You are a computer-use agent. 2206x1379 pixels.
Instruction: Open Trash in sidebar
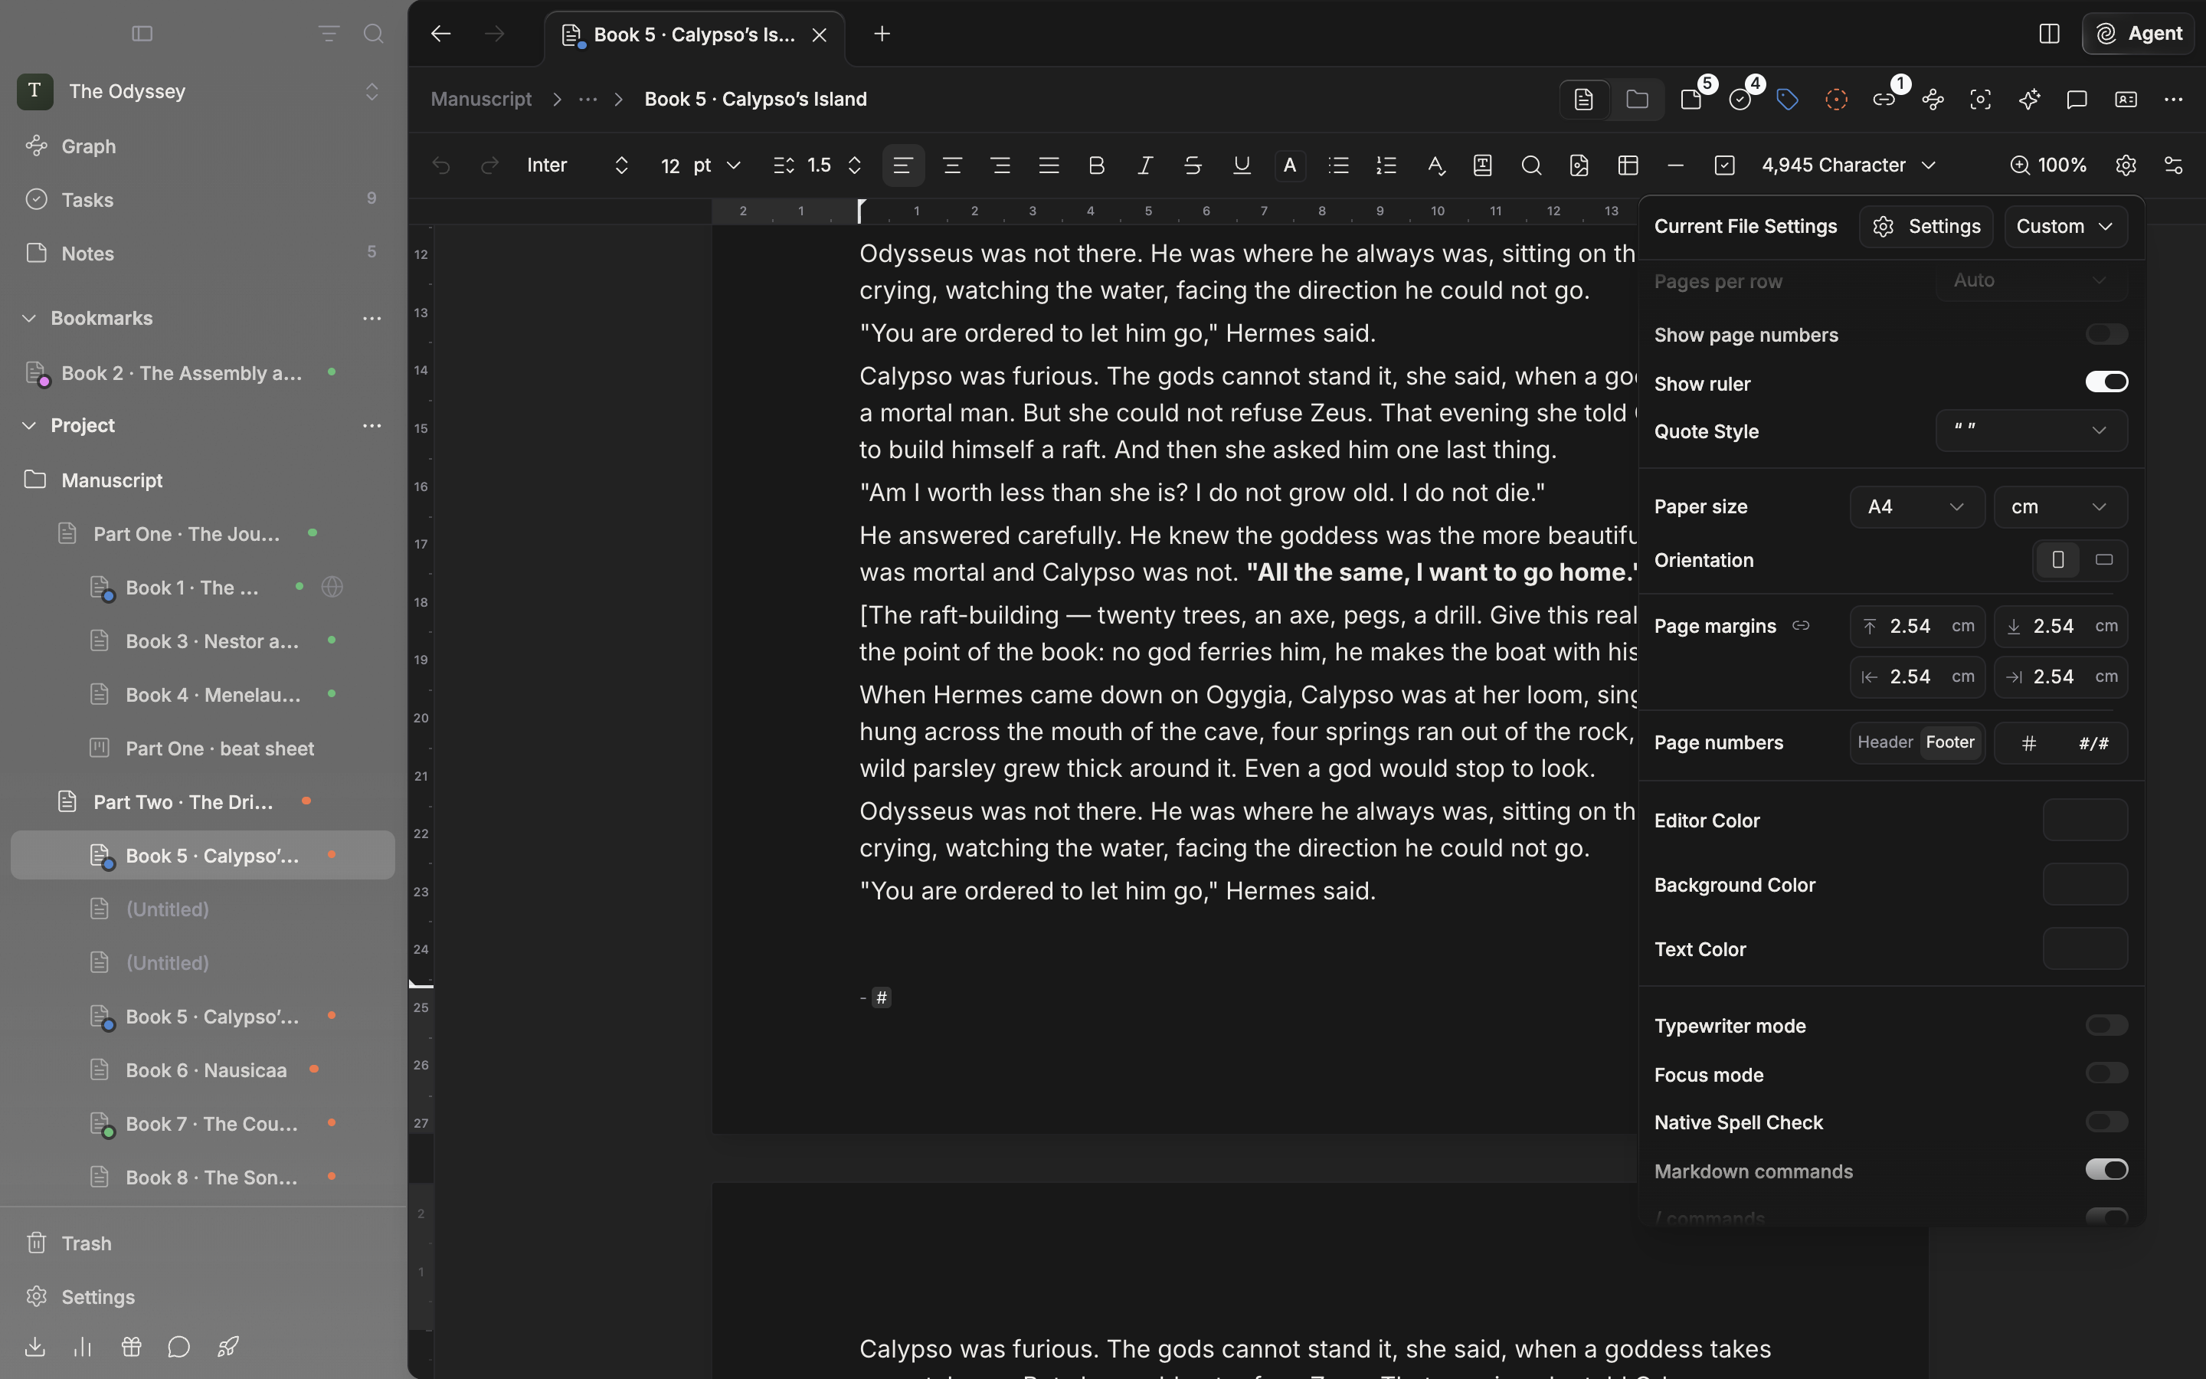(x=202, y=1243)
